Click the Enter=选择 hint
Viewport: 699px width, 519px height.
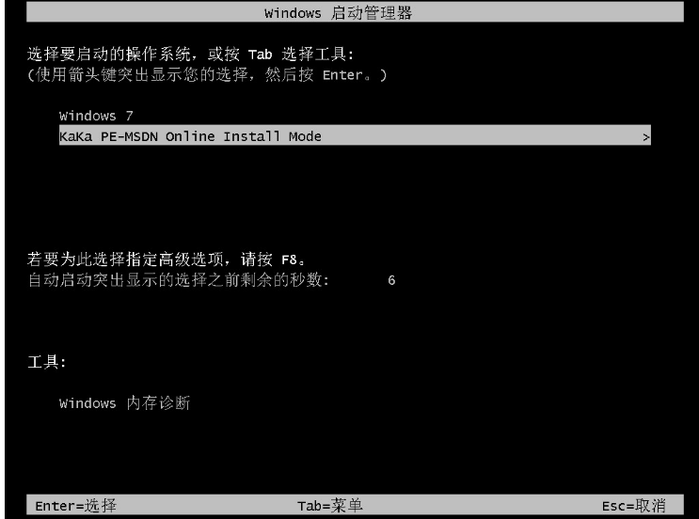point(76,506)
